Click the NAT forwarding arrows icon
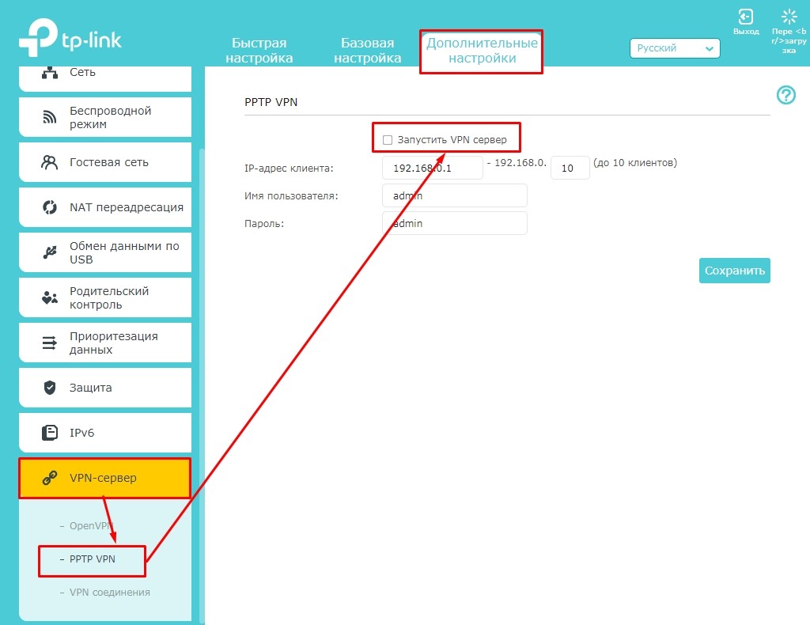Image resolution: width=810 pixels, height=625 pixels. [x=50, y=207]
